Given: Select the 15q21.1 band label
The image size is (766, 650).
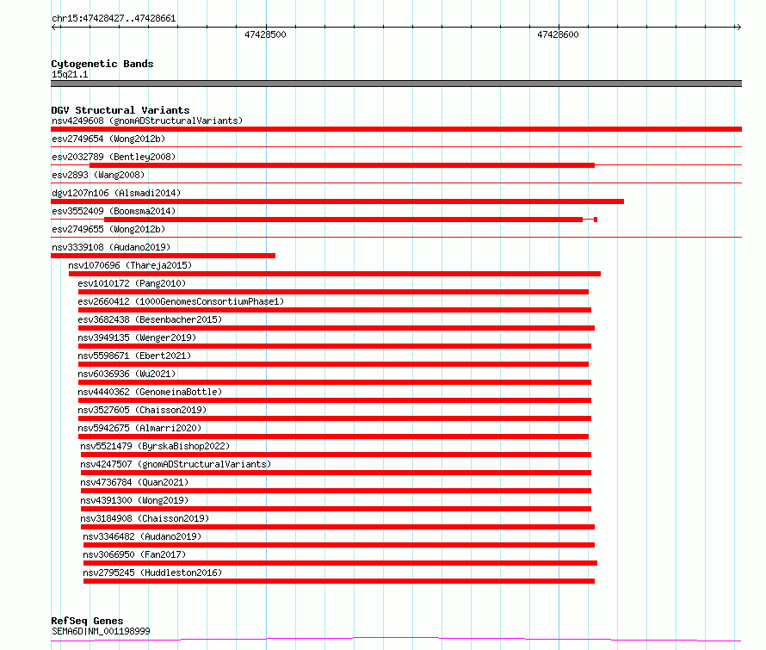Looking at the screenshot, I should (x=70, y=74).
